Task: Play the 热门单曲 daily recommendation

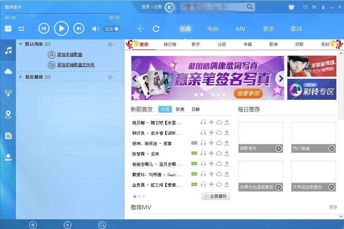Action: point(332,149)
